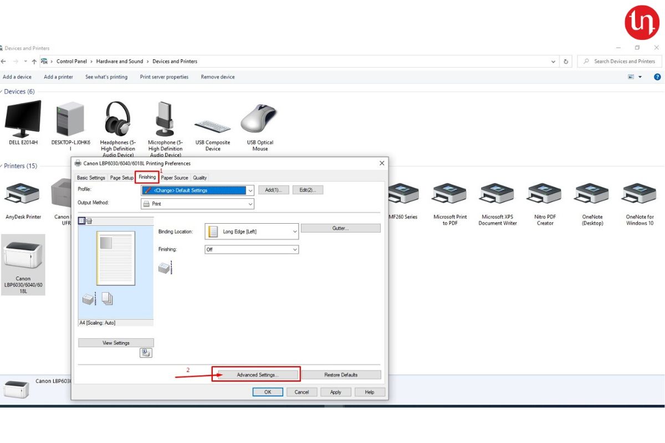Switch to the Page Setup tab
The image size is (665, 443).
122,178
